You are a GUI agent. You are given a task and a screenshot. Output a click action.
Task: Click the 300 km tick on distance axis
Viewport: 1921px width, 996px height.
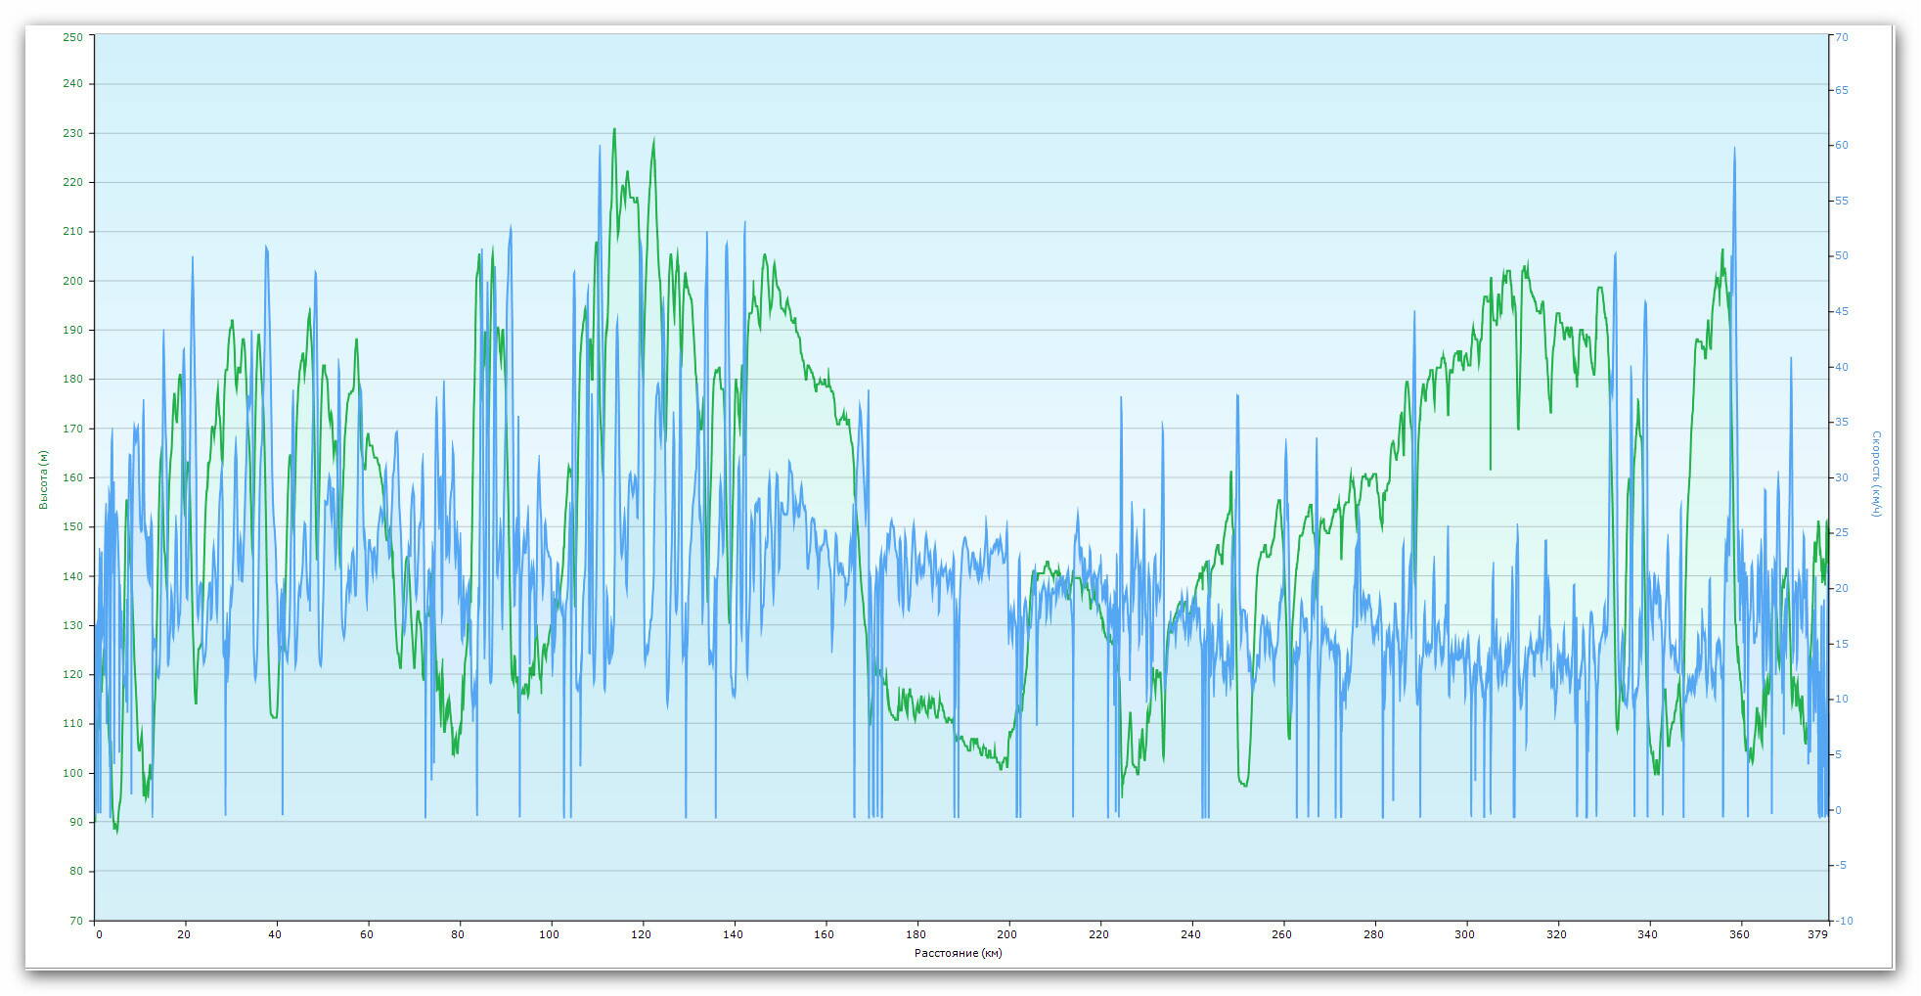click(x=1464, y=934)
